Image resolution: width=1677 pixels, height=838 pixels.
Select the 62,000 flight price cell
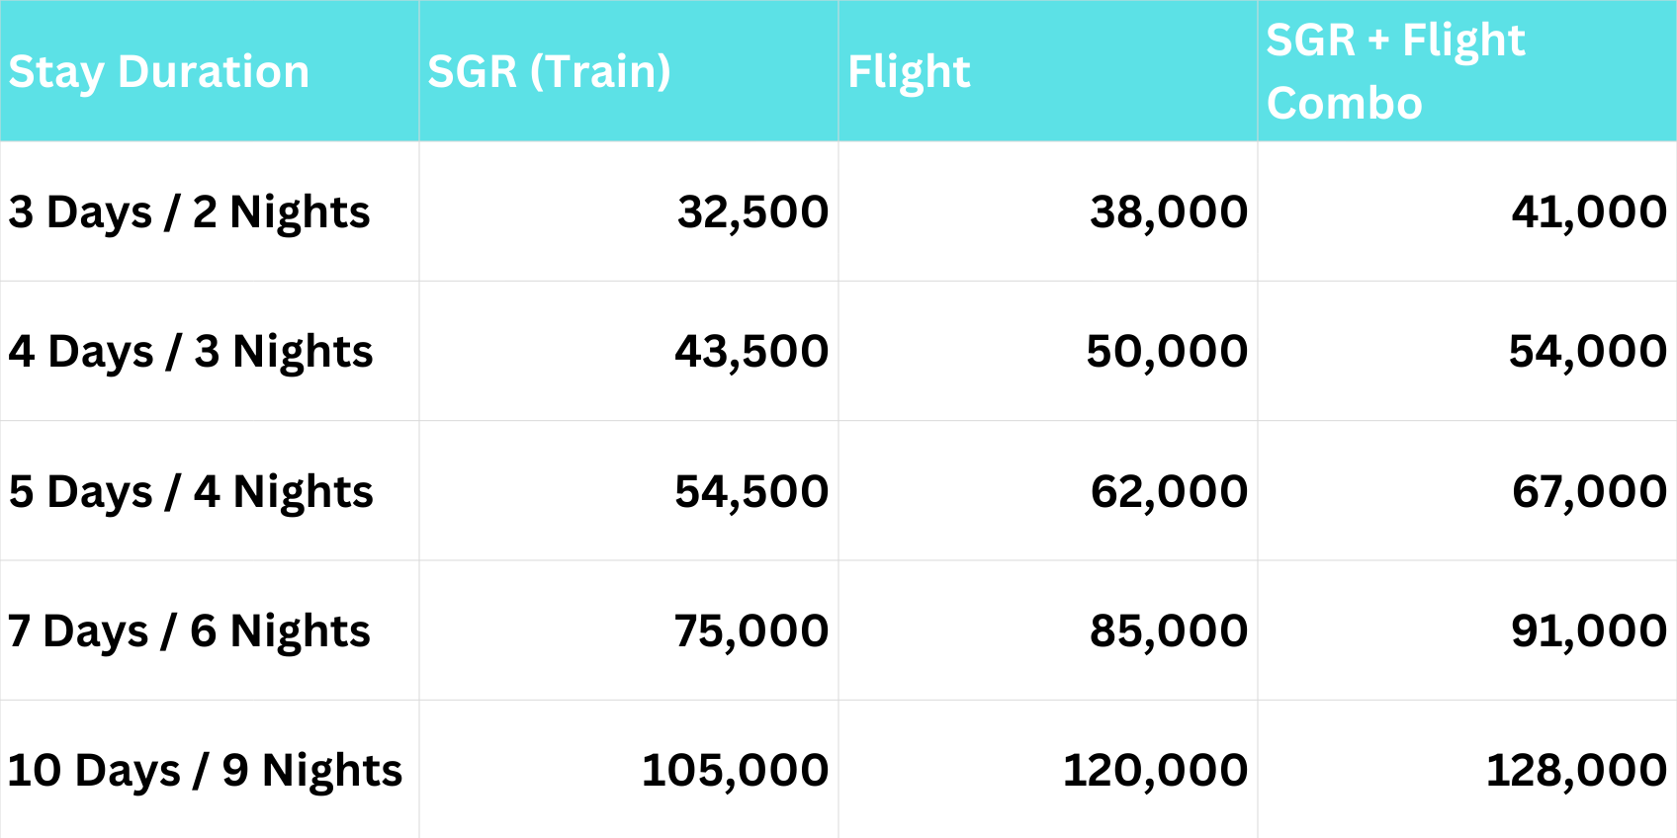[x=1169, y=492]
